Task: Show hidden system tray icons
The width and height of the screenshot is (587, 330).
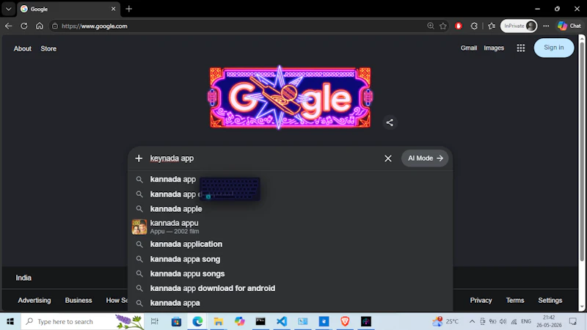Action: coord(472,321)
